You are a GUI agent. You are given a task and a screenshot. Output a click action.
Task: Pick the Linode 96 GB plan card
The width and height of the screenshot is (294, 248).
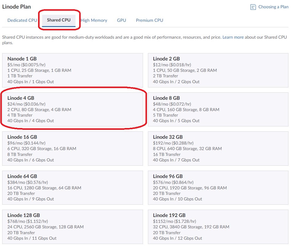pyautogui.click(x=218, y=188)
